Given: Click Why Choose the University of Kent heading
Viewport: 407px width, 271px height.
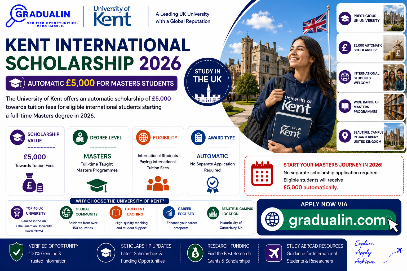Looking at the screenshot, I should (x=120, y=201).
